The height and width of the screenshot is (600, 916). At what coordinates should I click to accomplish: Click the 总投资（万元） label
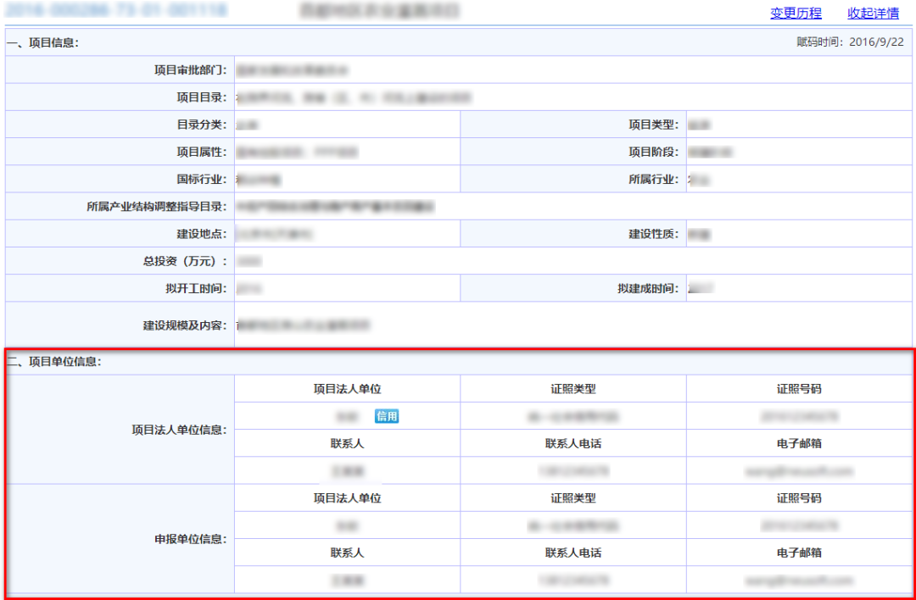[x=185, y=261]
